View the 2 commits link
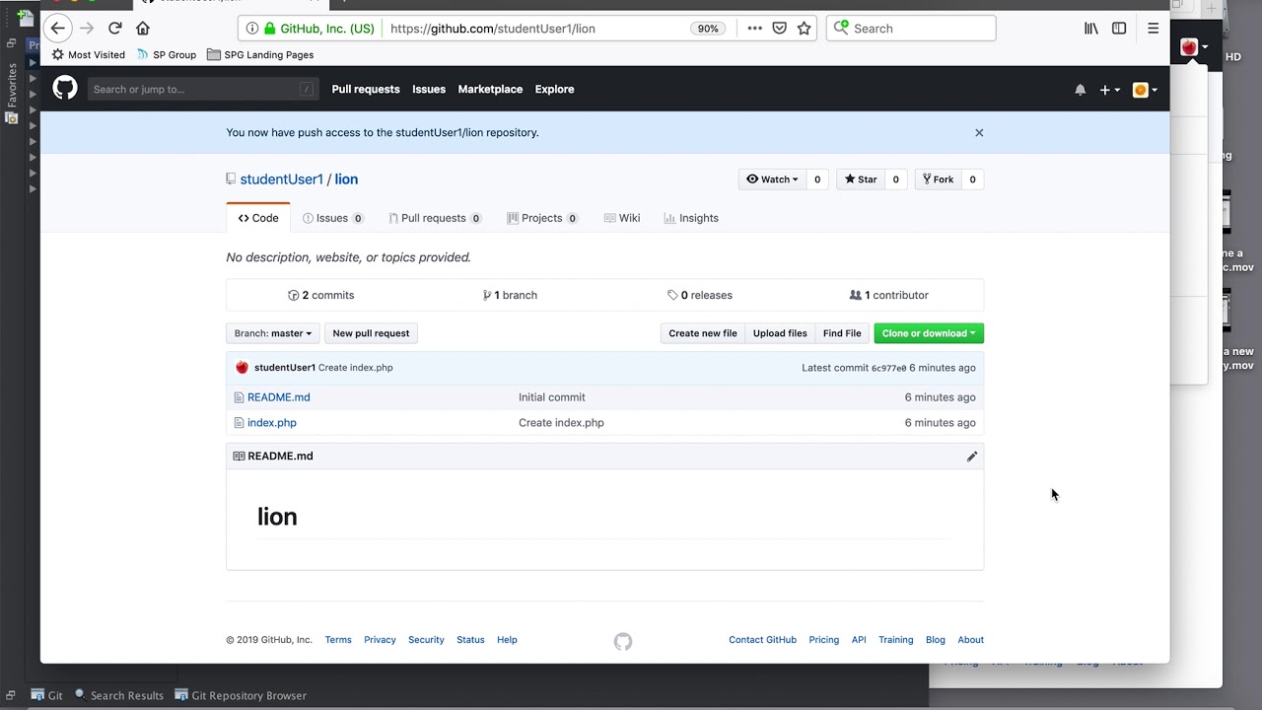The height and width of the screenshot is (710, 1262). click(x=320, y=295)
